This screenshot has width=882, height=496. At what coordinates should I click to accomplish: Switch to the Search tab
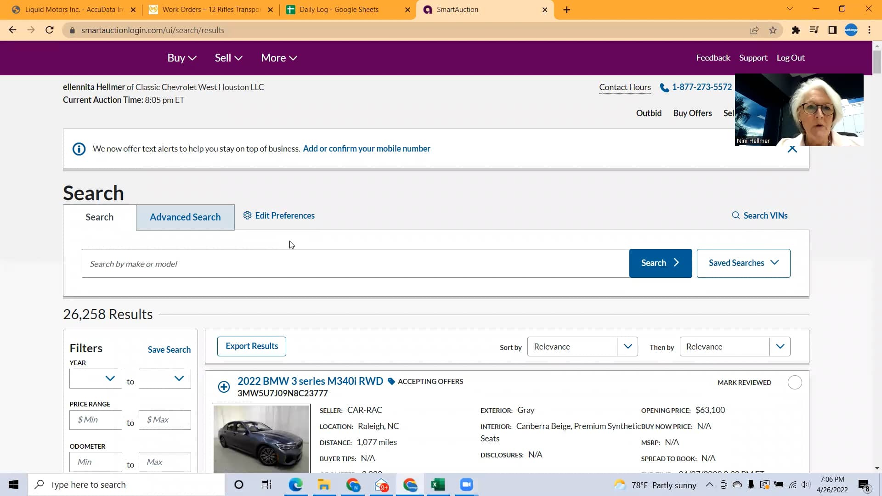[x=99, y=217]
